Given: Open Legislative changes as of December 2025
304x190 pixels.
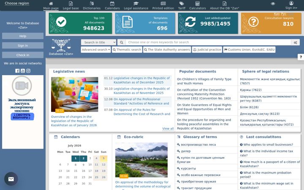Looking at the screenshot, I should [141, 80].
